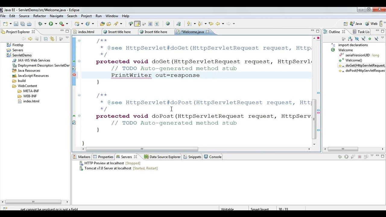Click the New wizard icon in toolbar
The width and height of the screenshot is (386, 217).
click(x=6, y=24)
